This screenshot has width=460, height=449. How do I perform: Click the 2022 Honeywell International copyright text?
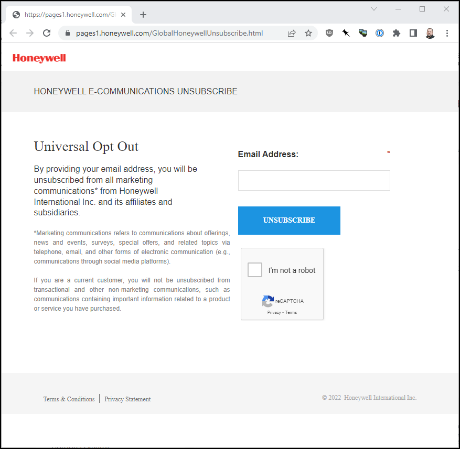click(369, 398)
